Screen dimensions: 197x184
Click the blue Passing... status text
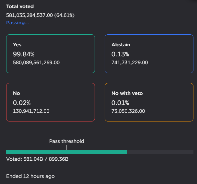(x=17, y=23)
